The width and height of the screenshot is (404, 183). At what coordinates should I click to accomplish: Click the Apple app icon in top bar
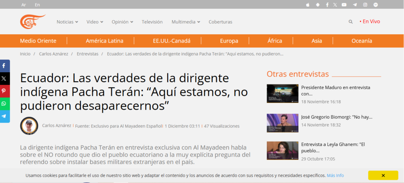point(308,5)
